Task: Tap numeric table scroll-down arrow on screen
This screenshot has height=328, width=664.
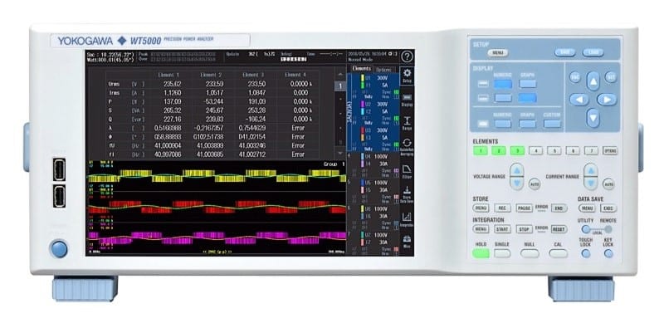Action: tap(340, 153)
